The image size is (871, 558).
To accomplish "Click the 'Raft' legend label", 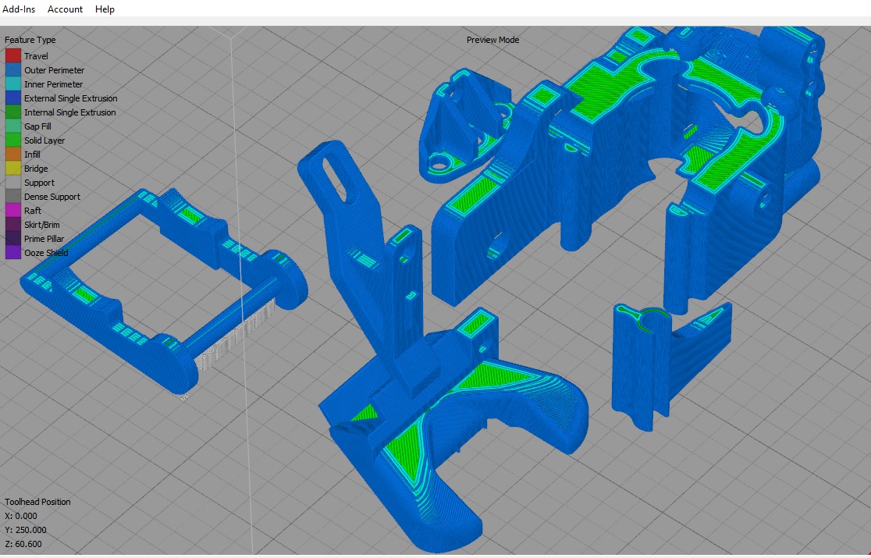I will click(x=33, y=211).
